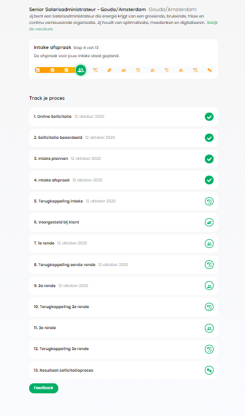Select the '2. Sollicitatie beoordeeld' step row

(x=123, y=138)
